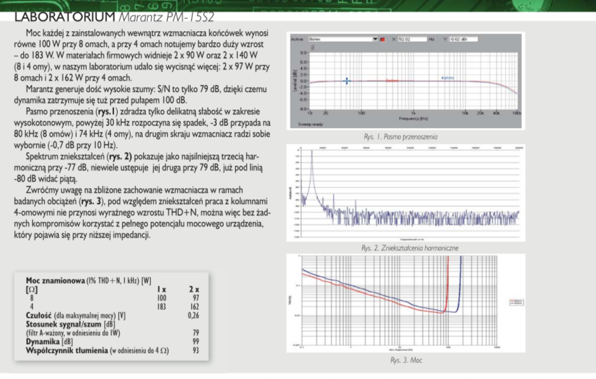The height and width of the screenshot is (379, 596).
Task: Click the value 162 in the 4-ohm row
Action: pos(195,307)
